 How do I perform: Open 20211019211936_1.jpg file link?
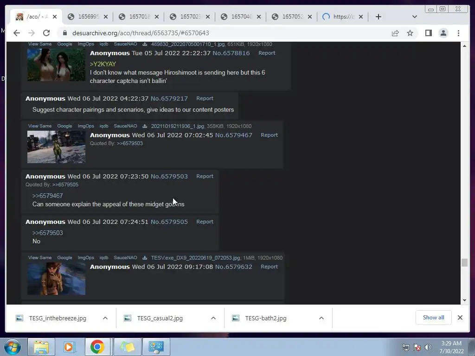click(178, 126)
